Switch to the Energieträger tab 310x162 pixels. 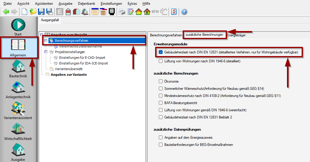click(236, 35)
